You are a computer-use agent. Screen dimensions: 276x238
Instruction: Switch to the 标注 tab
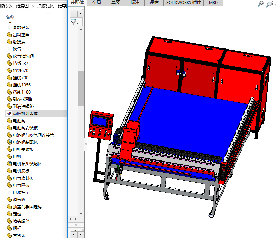(x=135, y=3)
